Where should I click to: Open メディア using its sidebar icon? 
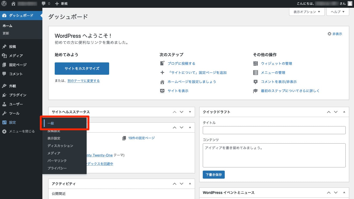tap(5, 55)
